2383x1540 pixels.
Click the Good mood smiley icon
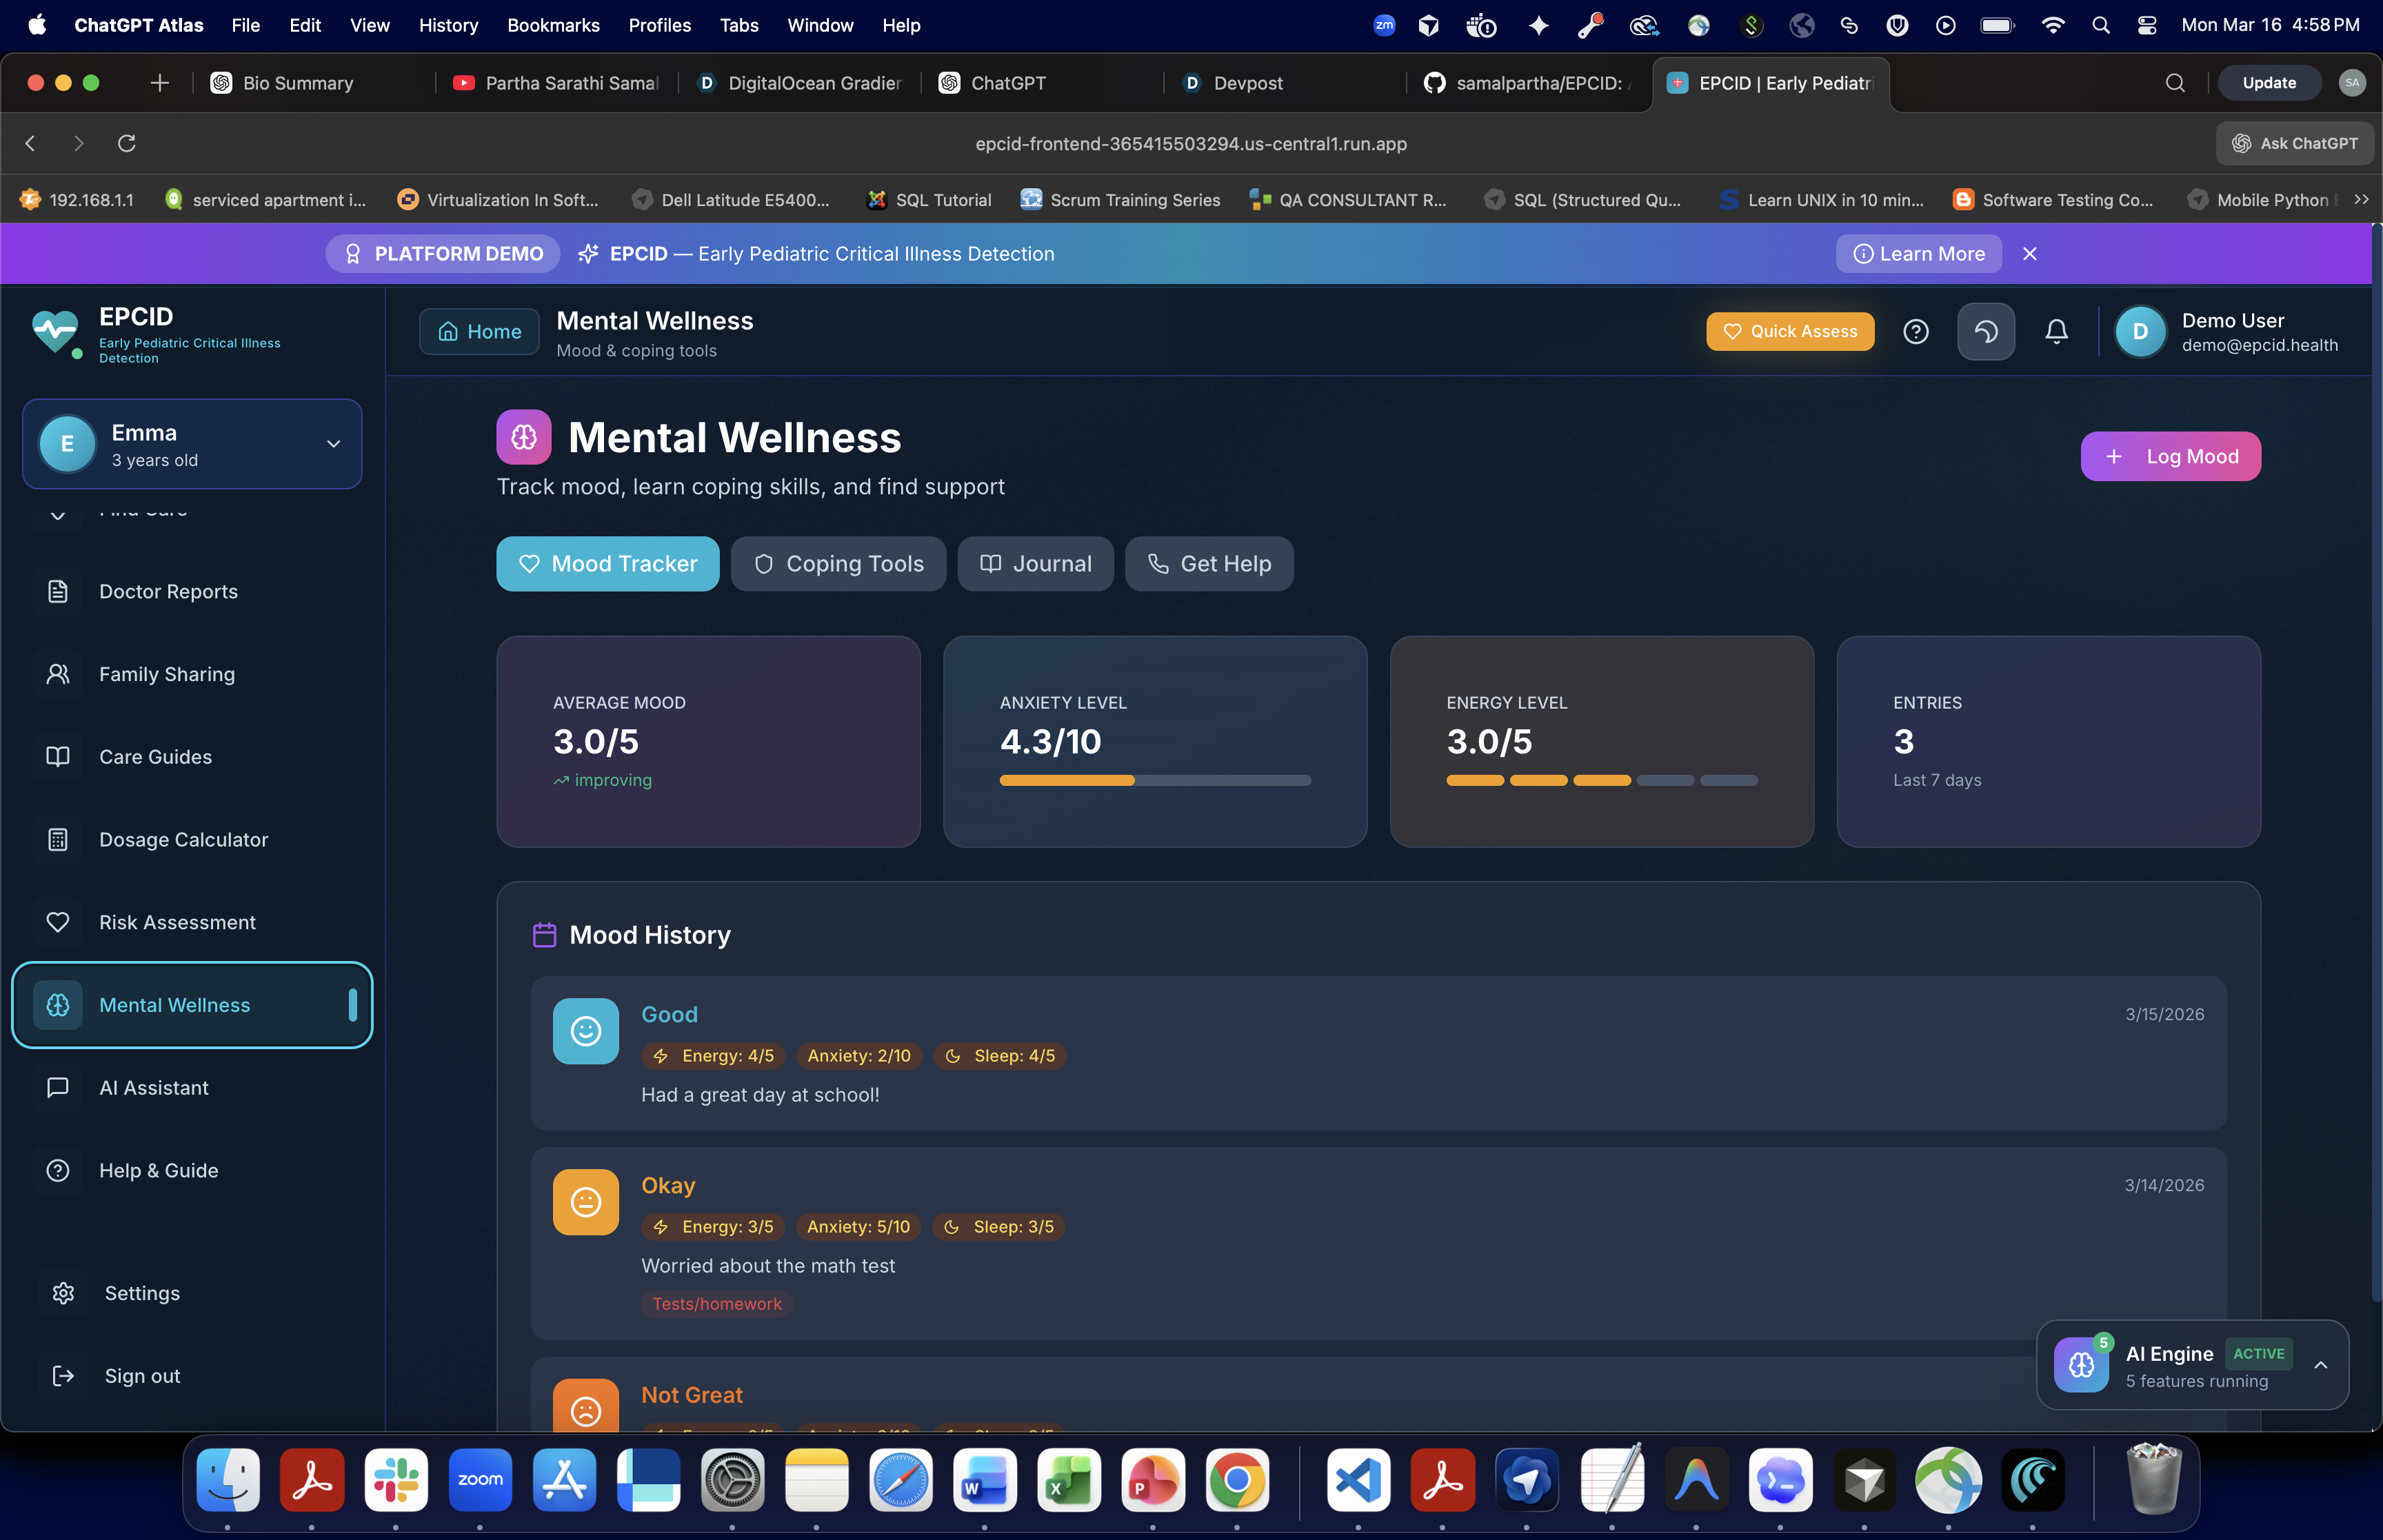click(x=585, y=1031)
